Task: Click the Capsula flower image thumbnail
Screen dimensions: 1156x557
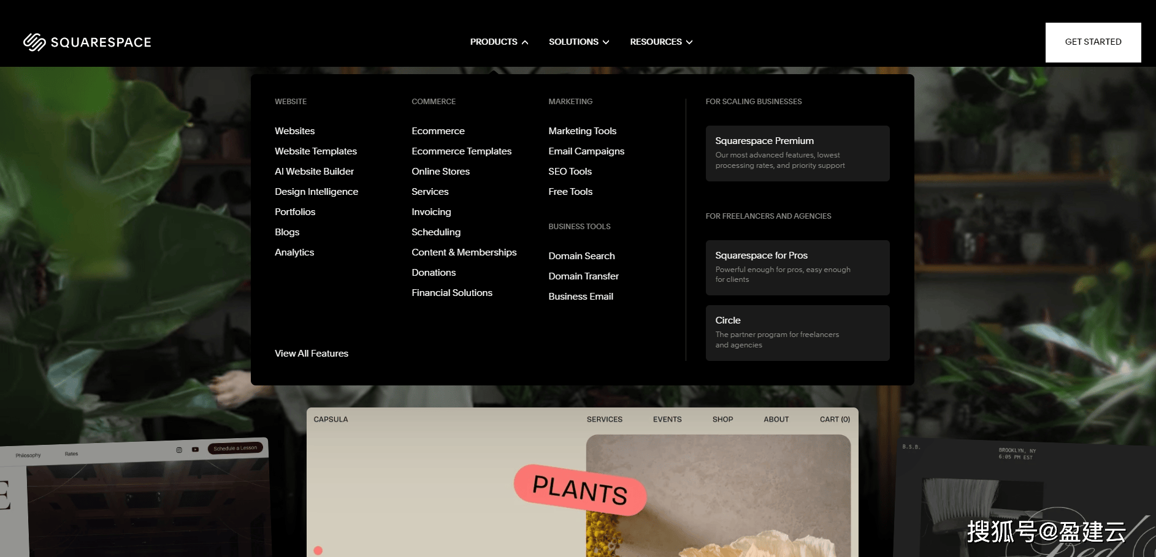Action: click(x=718, y=496)
